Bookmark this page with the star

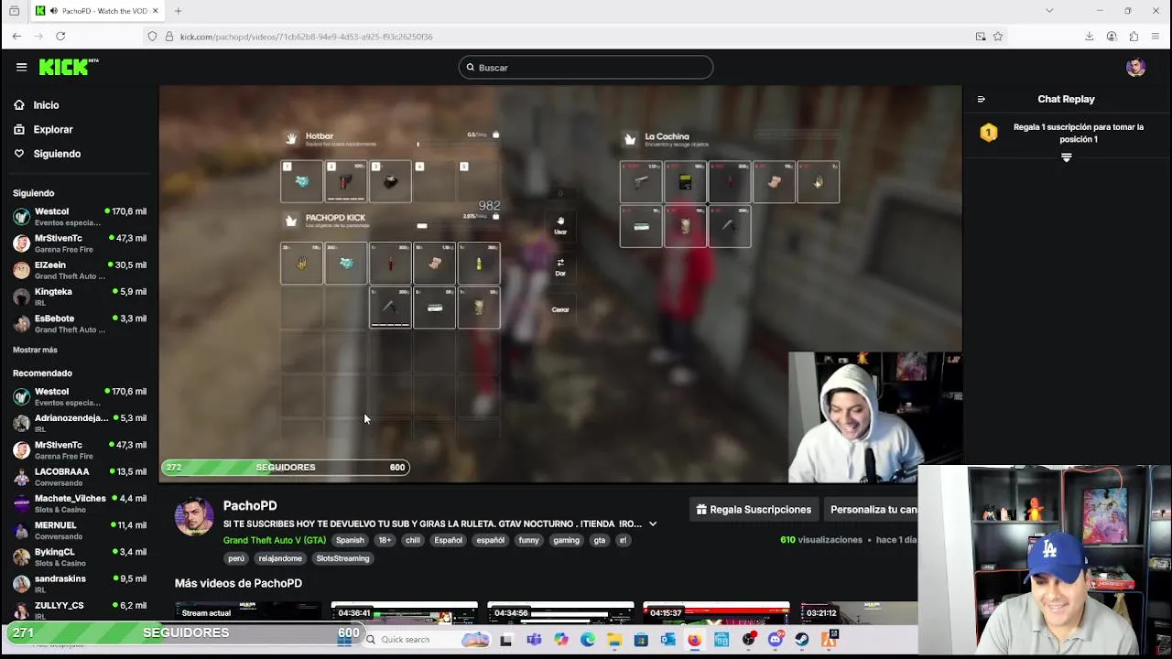coord(998,37)
